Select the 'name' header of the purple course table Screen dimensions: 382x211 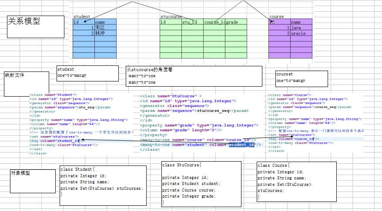[x=302, y=22]
